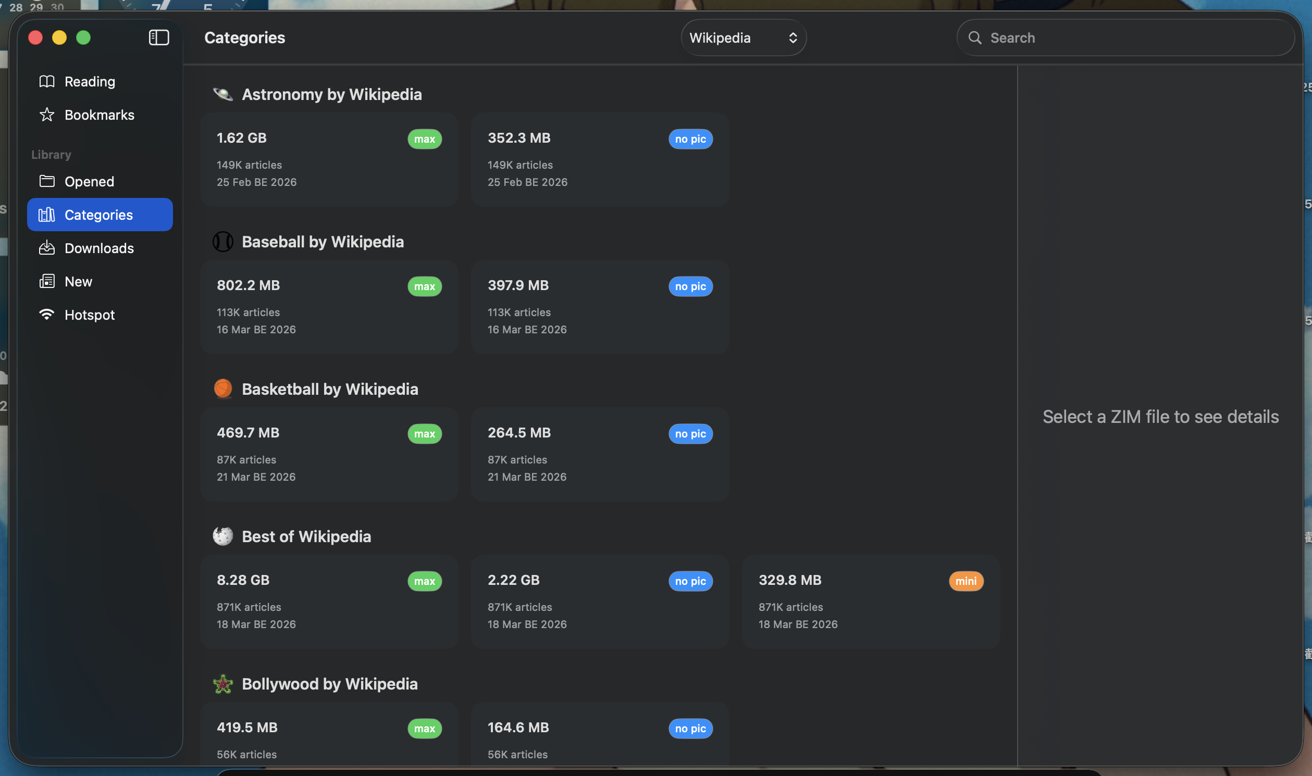
Task: Select Best of Wikipedia 329.8 MB mini file
Action: tap(871, 603)
